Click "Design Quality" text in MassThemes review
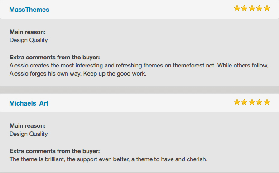The image size is (279, 173). point(29,40)
